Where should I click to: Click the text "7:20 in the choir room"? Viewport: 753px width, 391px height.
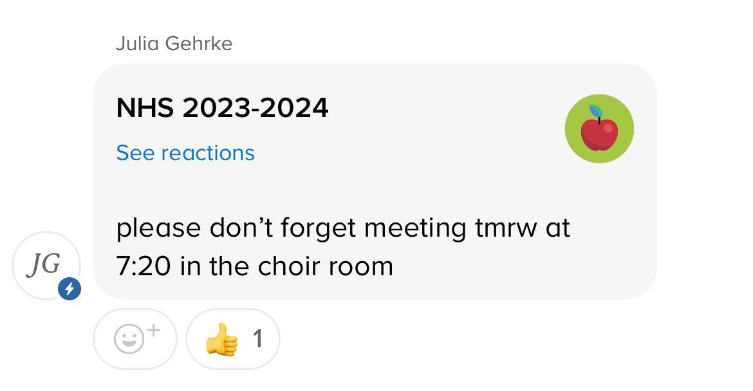click(x=254, y=266)
